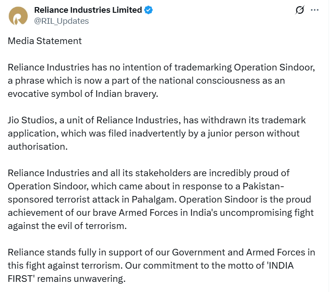333x292 pixels.
Task: Click the line 'evocative symbol of Indian bravery.'
Action: [x=83, y=94]
